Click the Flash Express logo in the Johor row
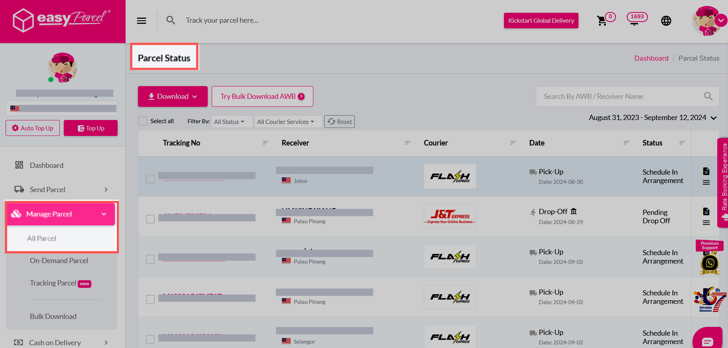Screen dimensions: 728x348 (x=450, y=176)
